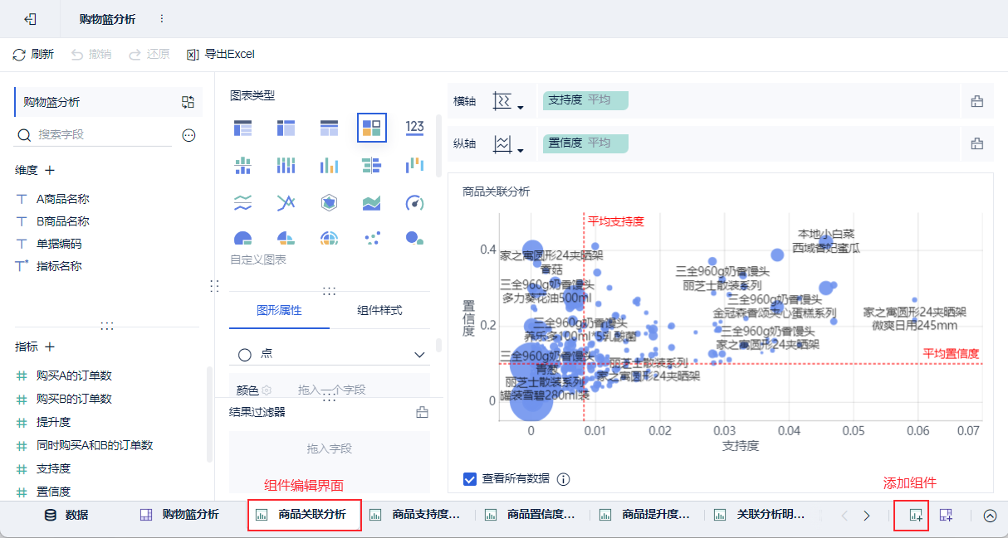Choose the bubble chart icon
Viewport: 1008px width, 538px height.
pyautogui.click(x=413, y=238)
